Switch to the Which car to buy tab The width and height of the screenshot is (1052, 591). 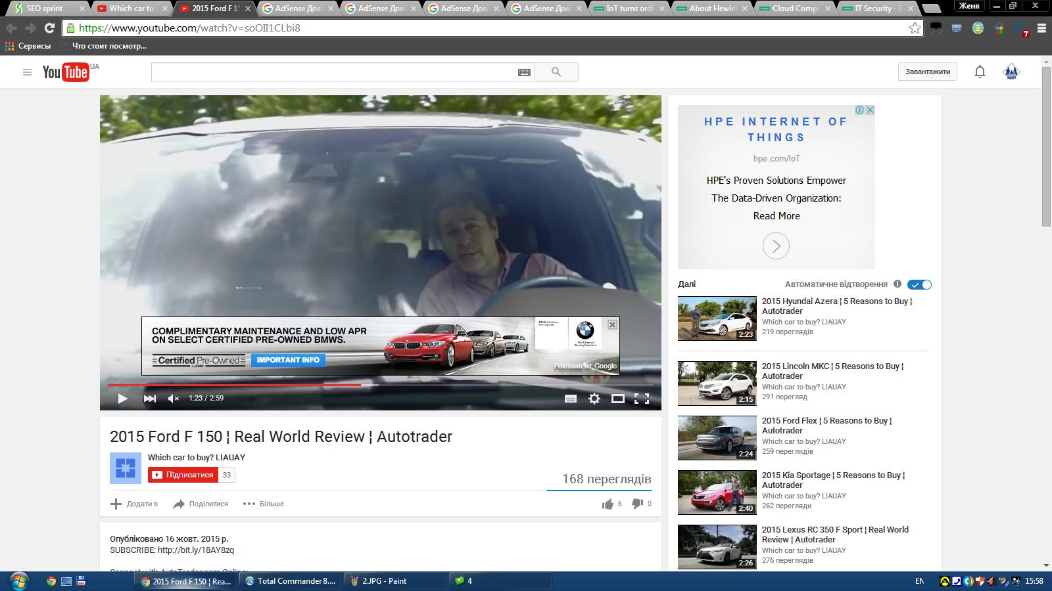click(x=131, y=9)
